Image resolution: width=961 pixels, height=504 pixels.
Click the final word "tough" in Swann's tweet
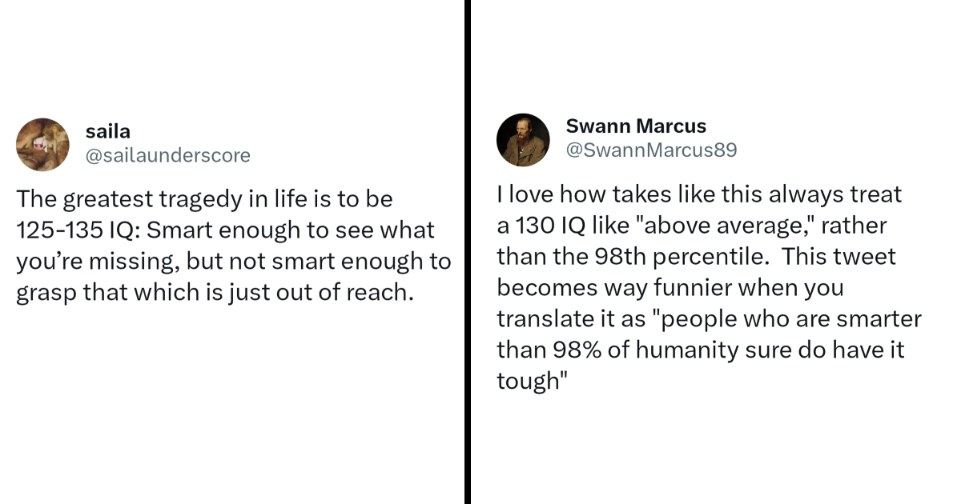532,381
